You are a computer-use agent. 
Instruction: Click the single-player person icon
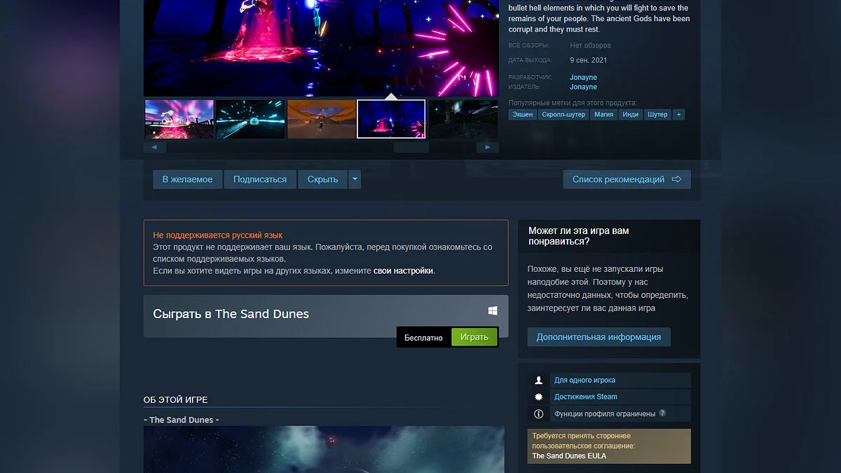point(538,380)
